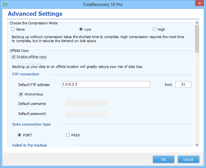Viewport: 206px width, 168px height.
Task: Click the Default username label
Action: pos(32,104)
